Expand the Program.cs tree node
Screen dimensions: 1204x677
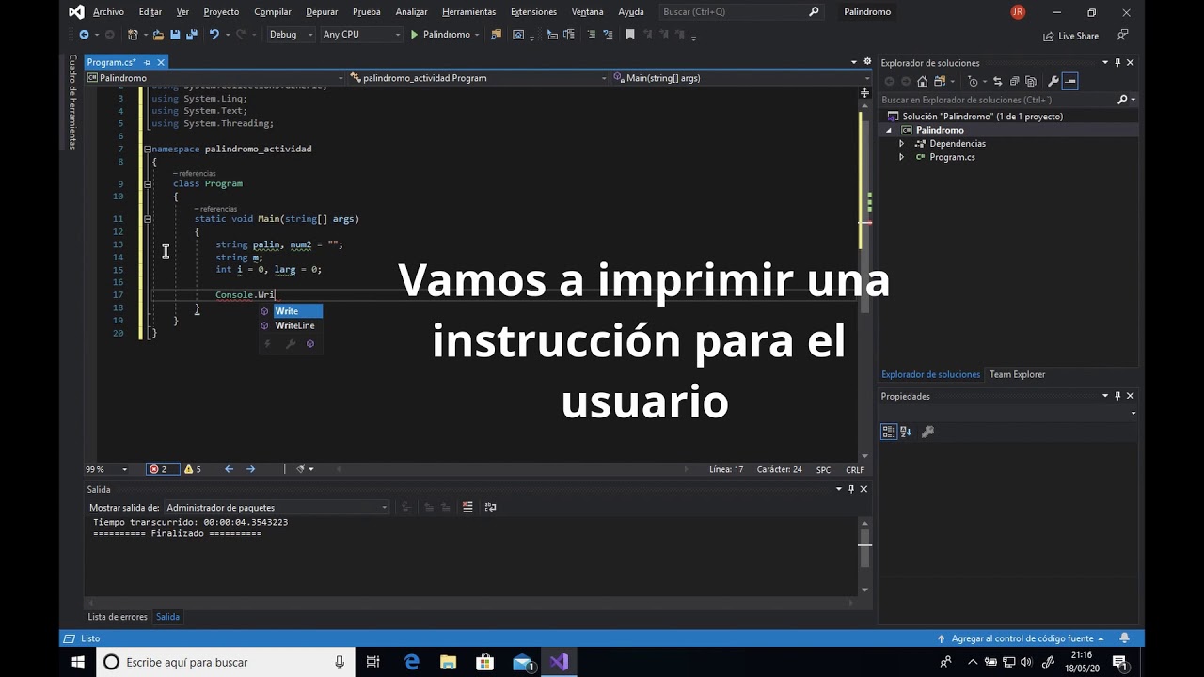[x=901, y=157]
